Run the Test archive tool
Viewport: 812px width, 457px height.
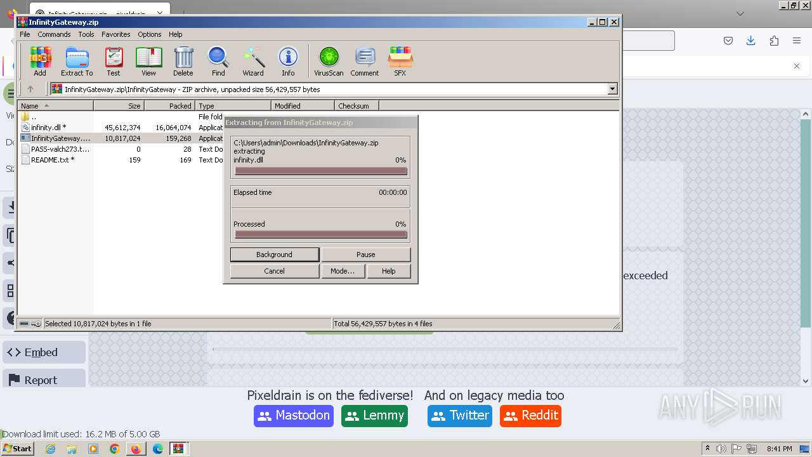114,62
